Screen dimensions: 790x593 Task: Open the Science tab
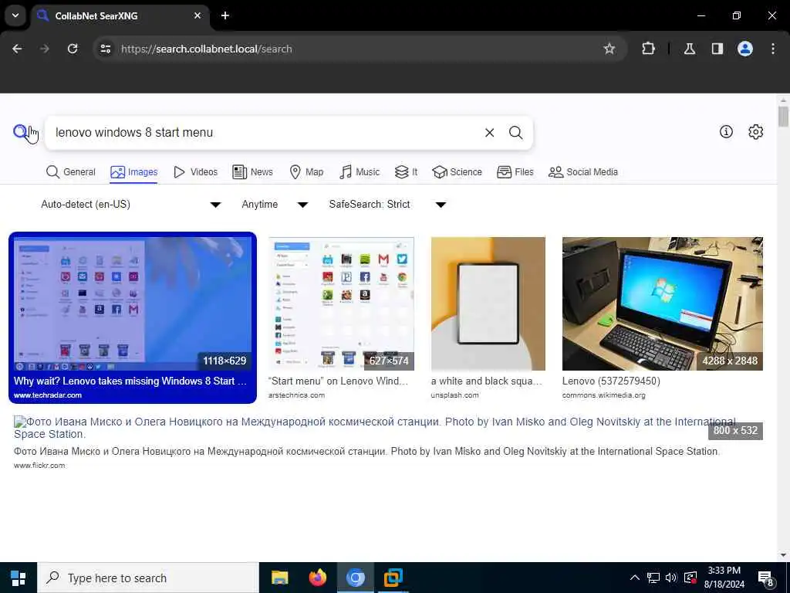(457, 172)
